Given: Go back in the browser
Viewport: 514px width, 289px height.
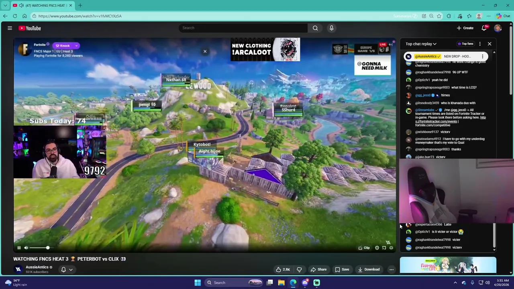Looking at the screenshot, I should tap(5, 16).
